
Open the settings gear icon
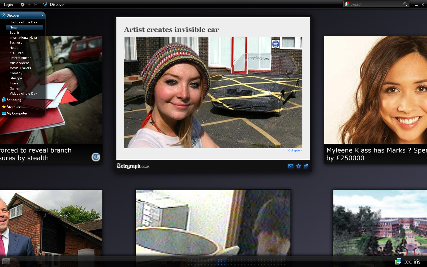pos(22,5)
